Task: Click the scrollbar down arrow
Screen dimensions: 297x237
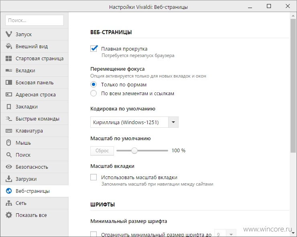Action: 293,233
